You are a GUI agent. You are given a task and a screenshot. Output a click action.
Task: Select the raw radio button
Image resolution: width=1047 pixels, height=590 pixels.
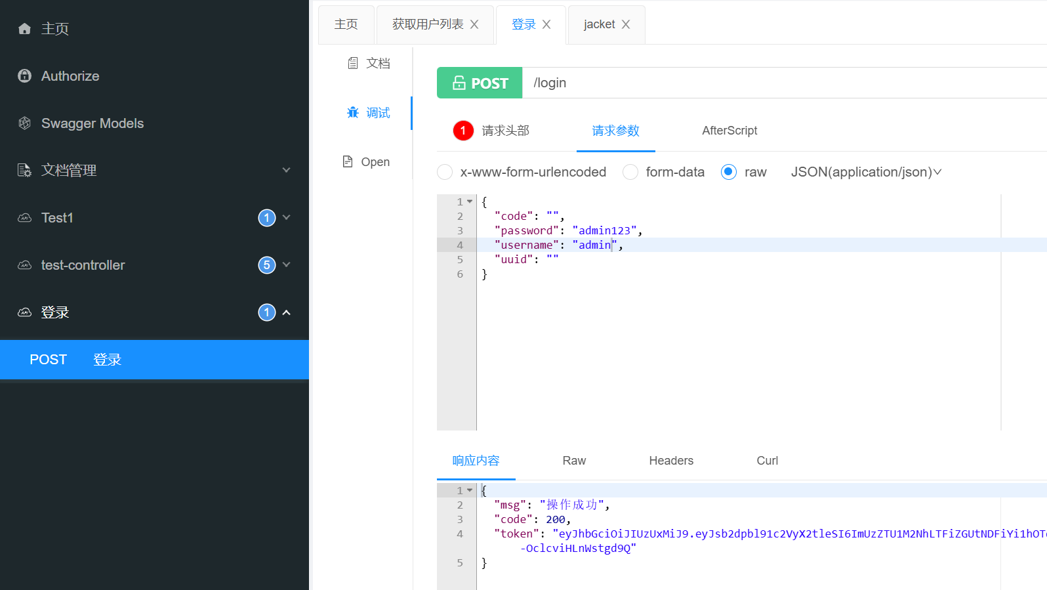click(x=729, y=172)
